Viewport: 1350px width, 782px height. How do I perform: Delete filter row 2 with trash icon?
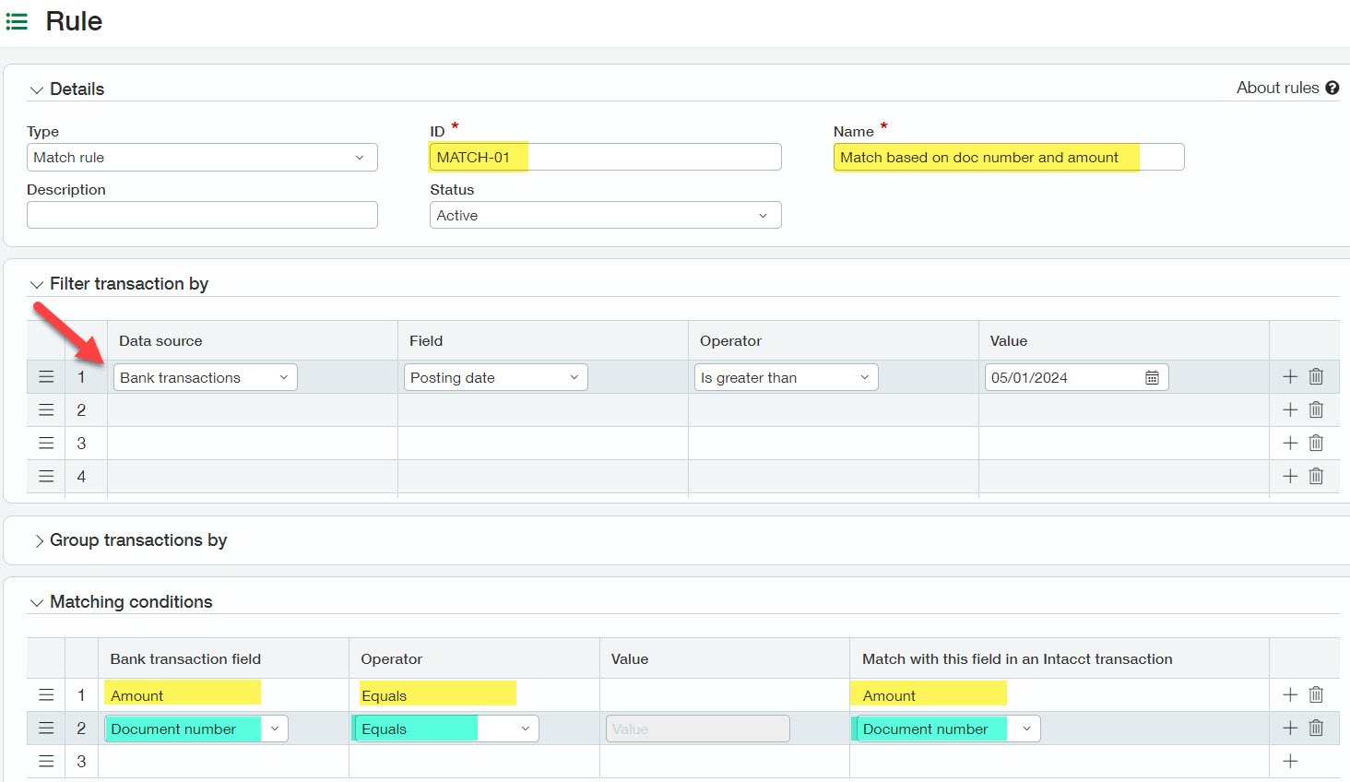pos(1316,409)
